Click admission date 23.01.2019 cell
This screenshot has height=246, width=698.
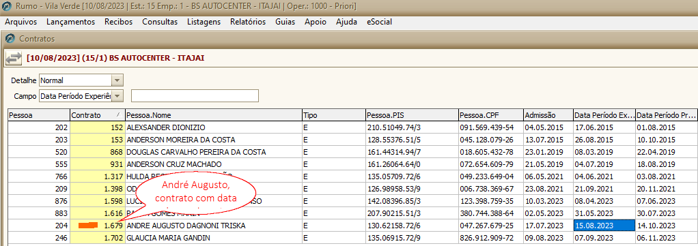[548, 152]
